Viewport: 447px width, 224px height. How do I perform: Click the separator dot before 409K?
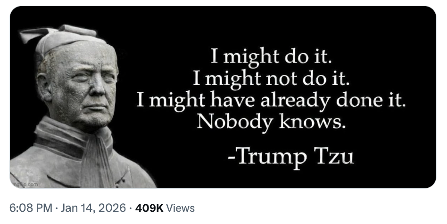click(131, 208)
